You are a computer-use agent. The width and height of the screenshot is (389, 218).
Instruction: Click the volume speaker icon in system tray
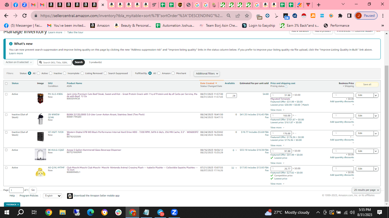tap(352, 212)
